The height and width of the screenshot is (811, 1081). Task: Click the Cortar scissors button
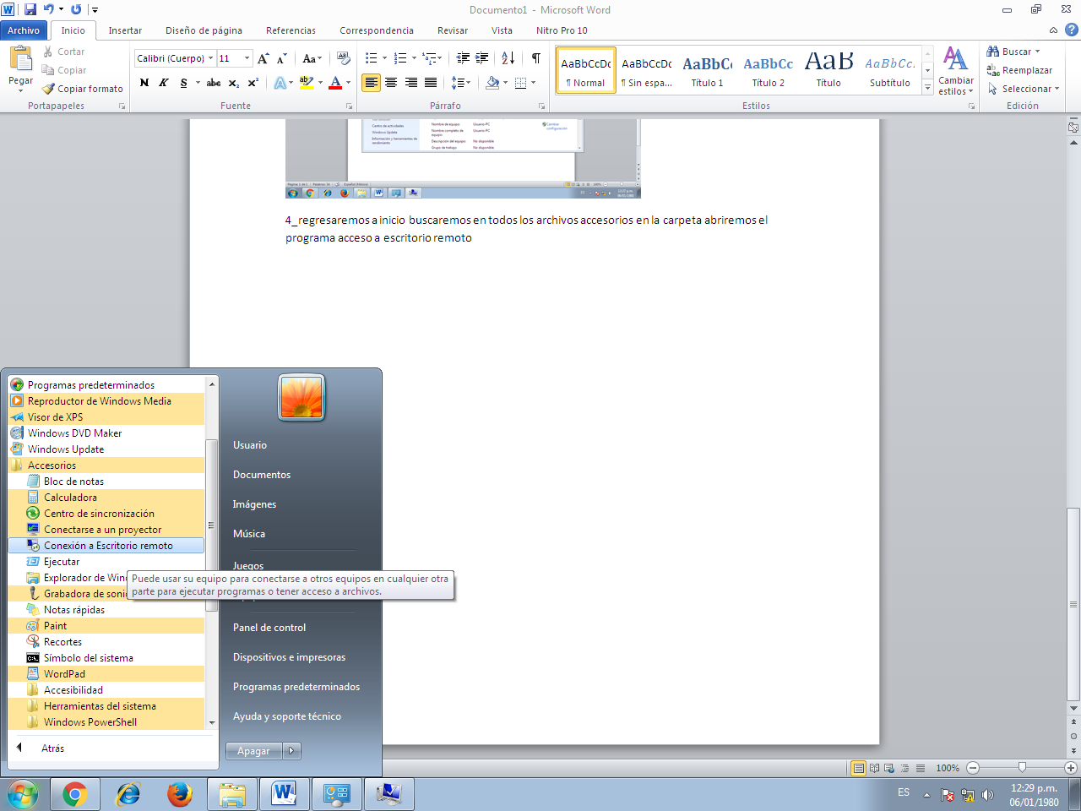point(64,52)
